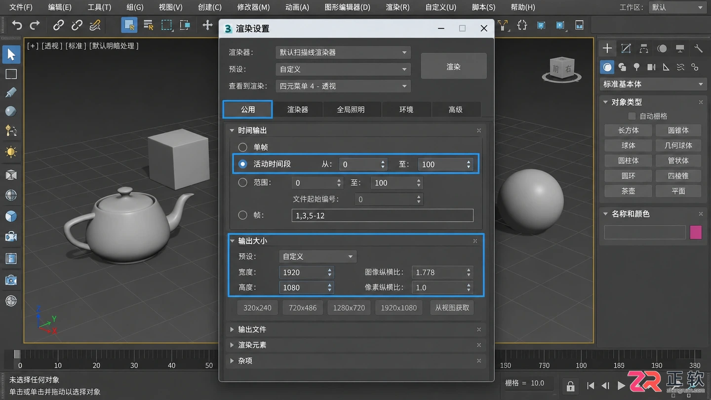Click the rectangle tool in left sidebar
Image resolution: width=711 pixels, height=400 pixels.
tap(11, 74)
